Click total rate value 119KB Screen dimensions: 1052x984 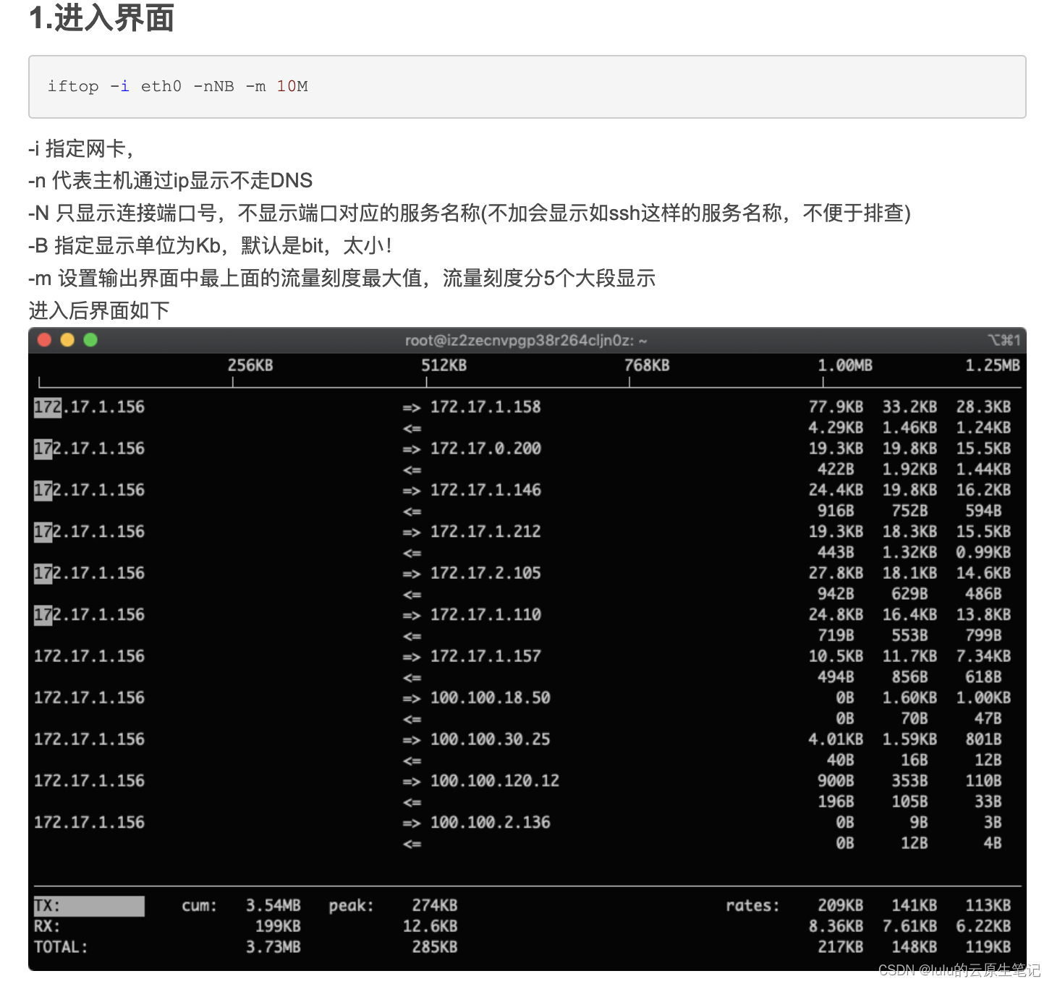click(988, 947)
